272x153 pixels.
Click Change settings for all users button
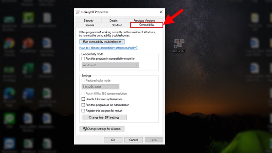click(x=102, y=129)
